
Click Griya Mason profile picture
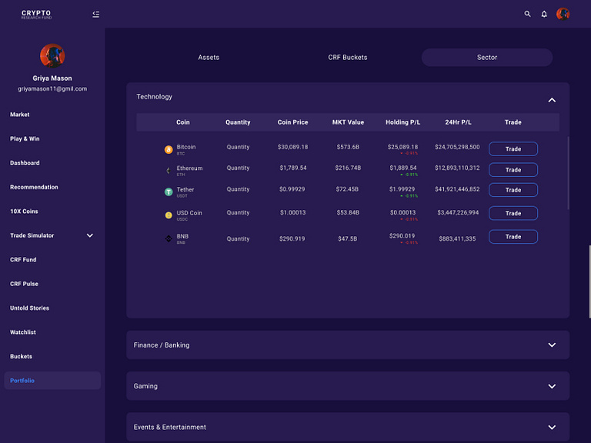(52, 55)
